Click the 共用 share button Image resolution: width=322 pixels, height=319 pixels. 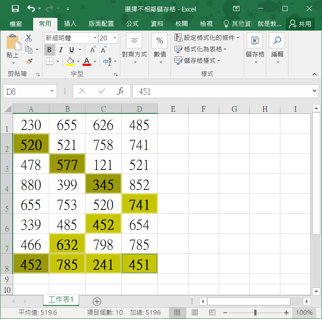tap(300, 24)
